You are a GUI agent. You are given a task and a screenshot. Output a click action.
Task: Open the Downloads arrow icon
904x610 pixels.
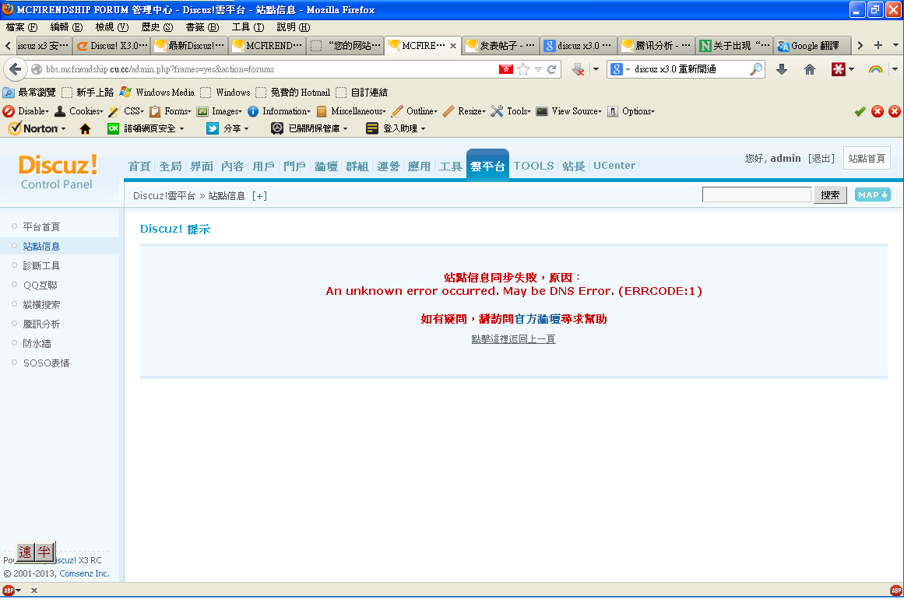(x=782, y=69)
